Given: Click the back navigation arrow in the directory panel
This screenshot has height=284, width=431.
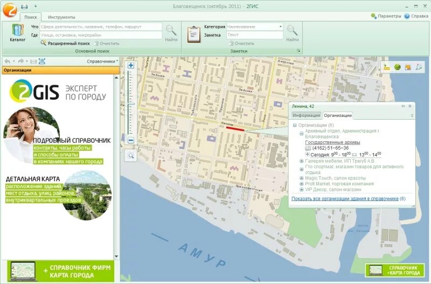Looking at the screenshot, I should pos(8,61).
